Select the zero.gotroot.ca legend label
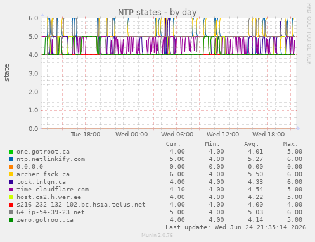315x242 pixels. [45, 220]
